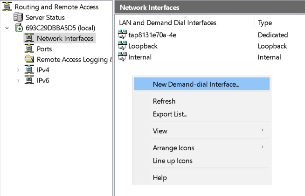Open the Remote Access Logging folder icon

[30, 59]
